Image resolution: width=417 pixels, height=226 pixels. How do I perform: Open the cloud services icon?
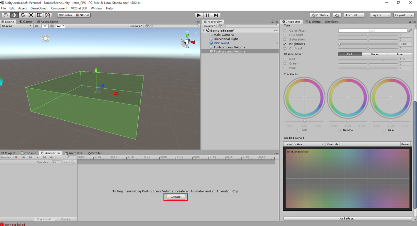[x=337, y=15]
